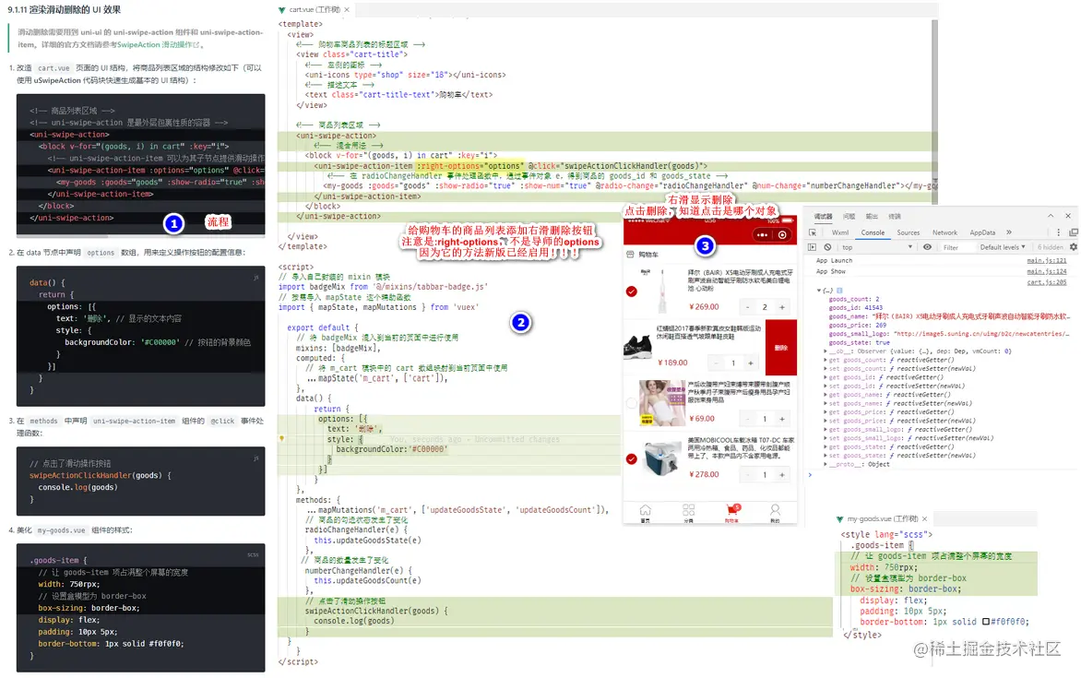This screenshot has width=1081, height=678.
Task: Activate the DevTools element inspector icon
Action: click(x=813, y=233)
